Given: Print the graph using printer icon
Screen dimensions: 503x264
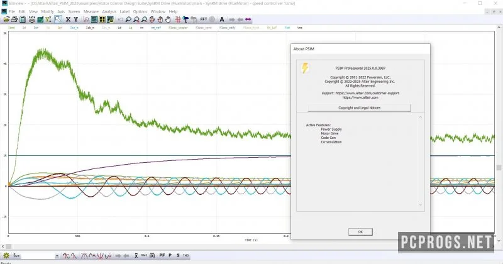Looking at the screenshot, I should [x=14, y=19].
